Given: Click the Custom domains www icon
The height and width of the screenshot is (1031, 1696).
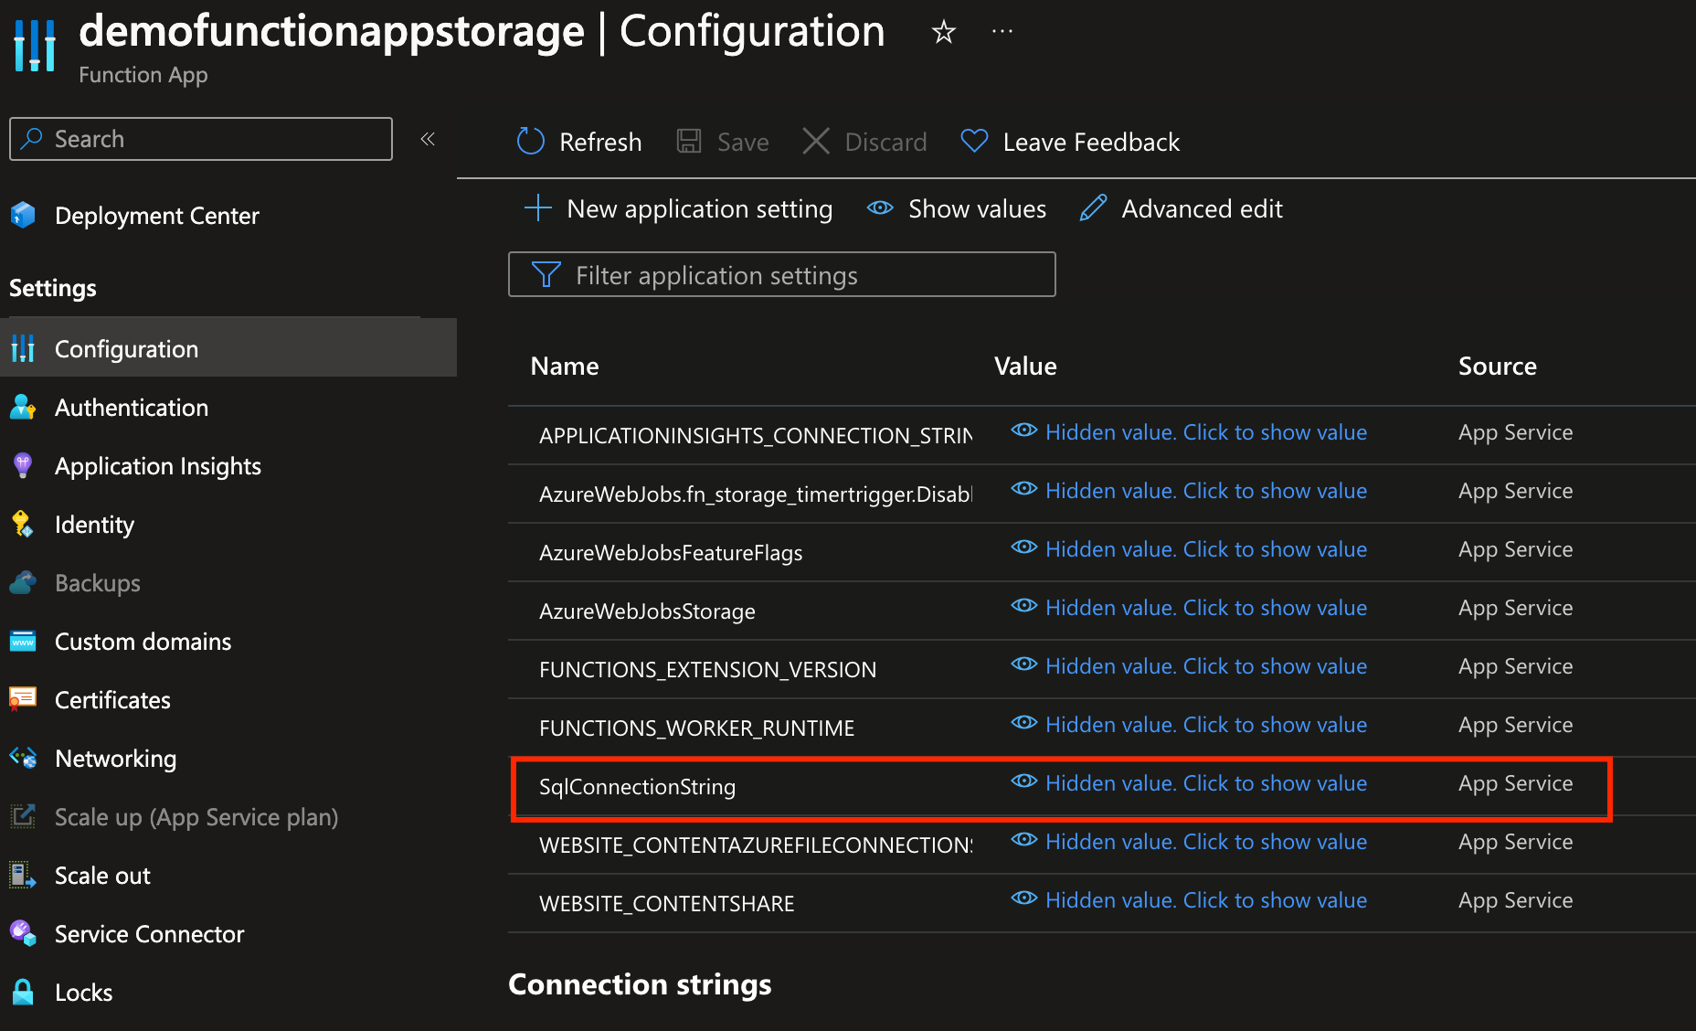Looking at the screenshot, I should click(x=23, y=641).
